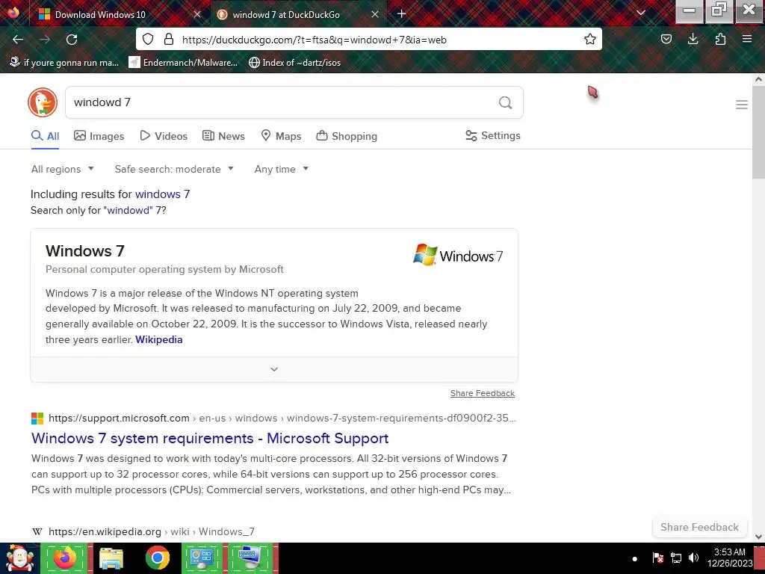Click the Microsoft favicon beside the result
This screenshot has width=765, height=574.
(37, 419)
